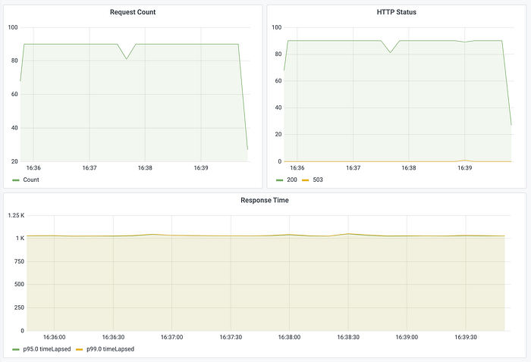The image size is (531, 362).
Task: Click the 16:36 tick in Request Count chart
Action: pos(33,168)
